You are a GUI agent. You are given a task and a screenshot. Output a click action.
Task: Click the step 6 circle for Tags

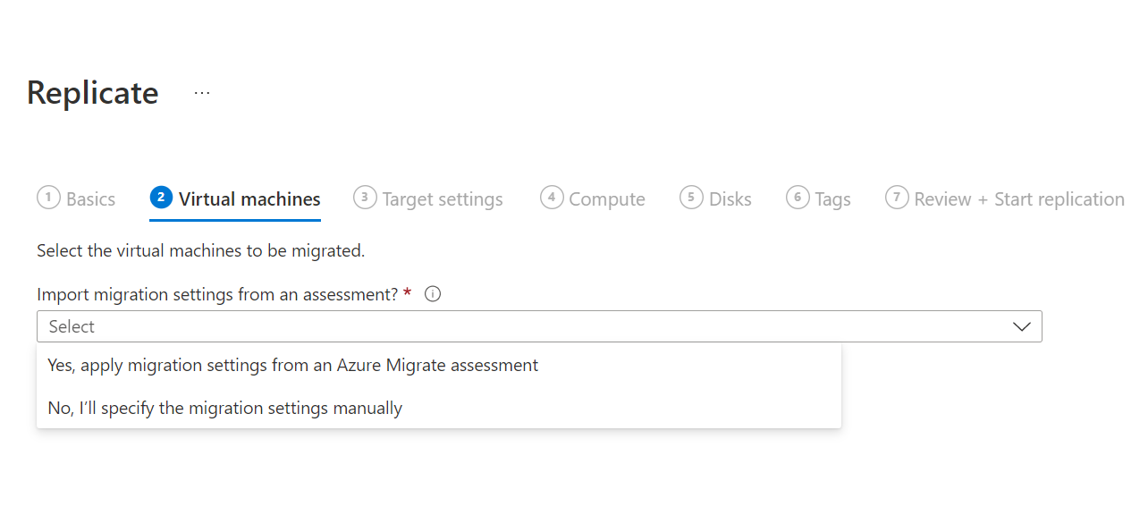[x=798, y=198]
